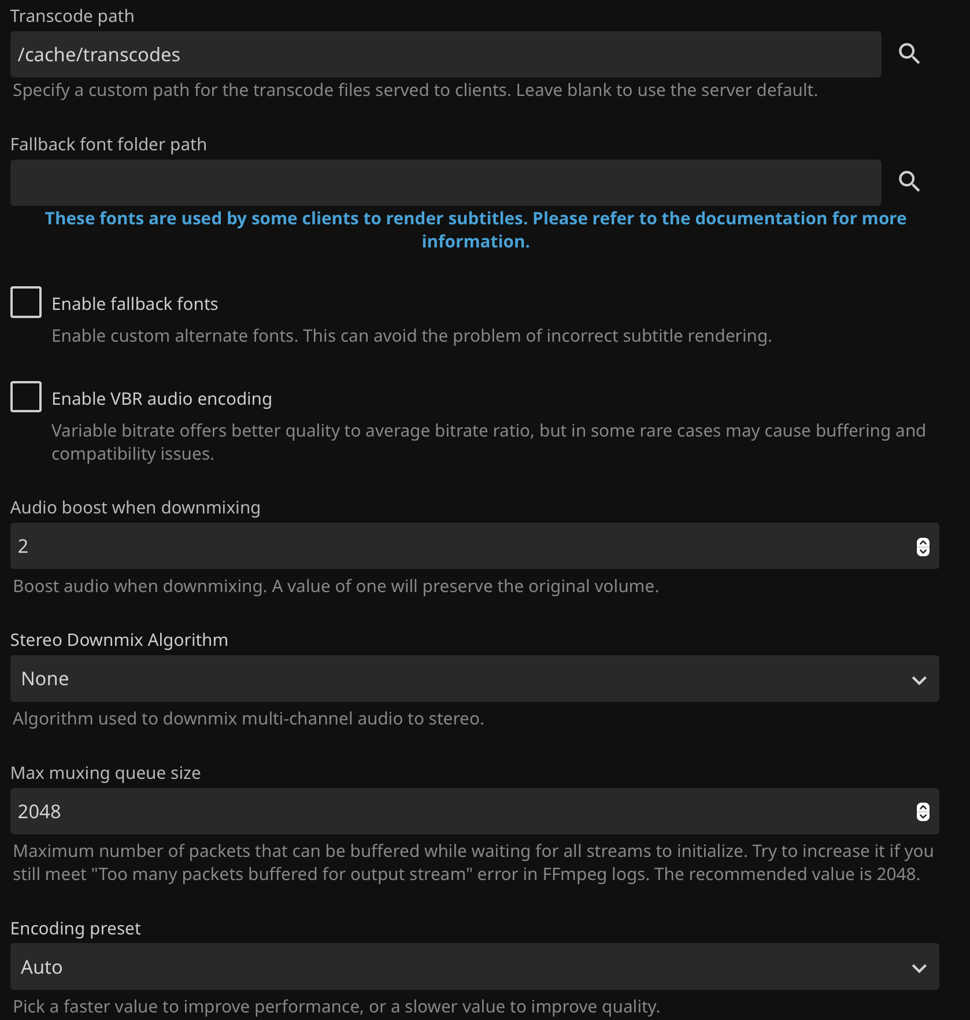Increment Max muxing queue size stepper

point(923,807)
